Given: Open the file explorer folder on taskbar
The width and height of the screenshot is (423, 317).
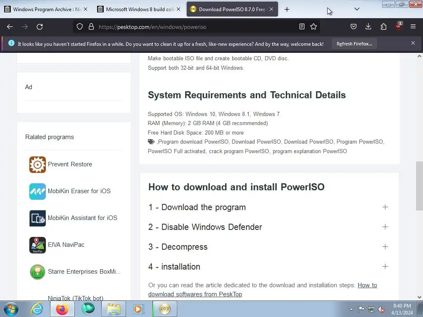Looking at the screenshot, I should pos(114,309).
